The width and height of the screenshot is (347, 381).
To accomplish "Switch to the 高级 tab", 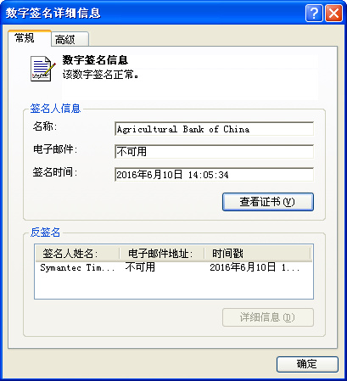I will (70, 39).
